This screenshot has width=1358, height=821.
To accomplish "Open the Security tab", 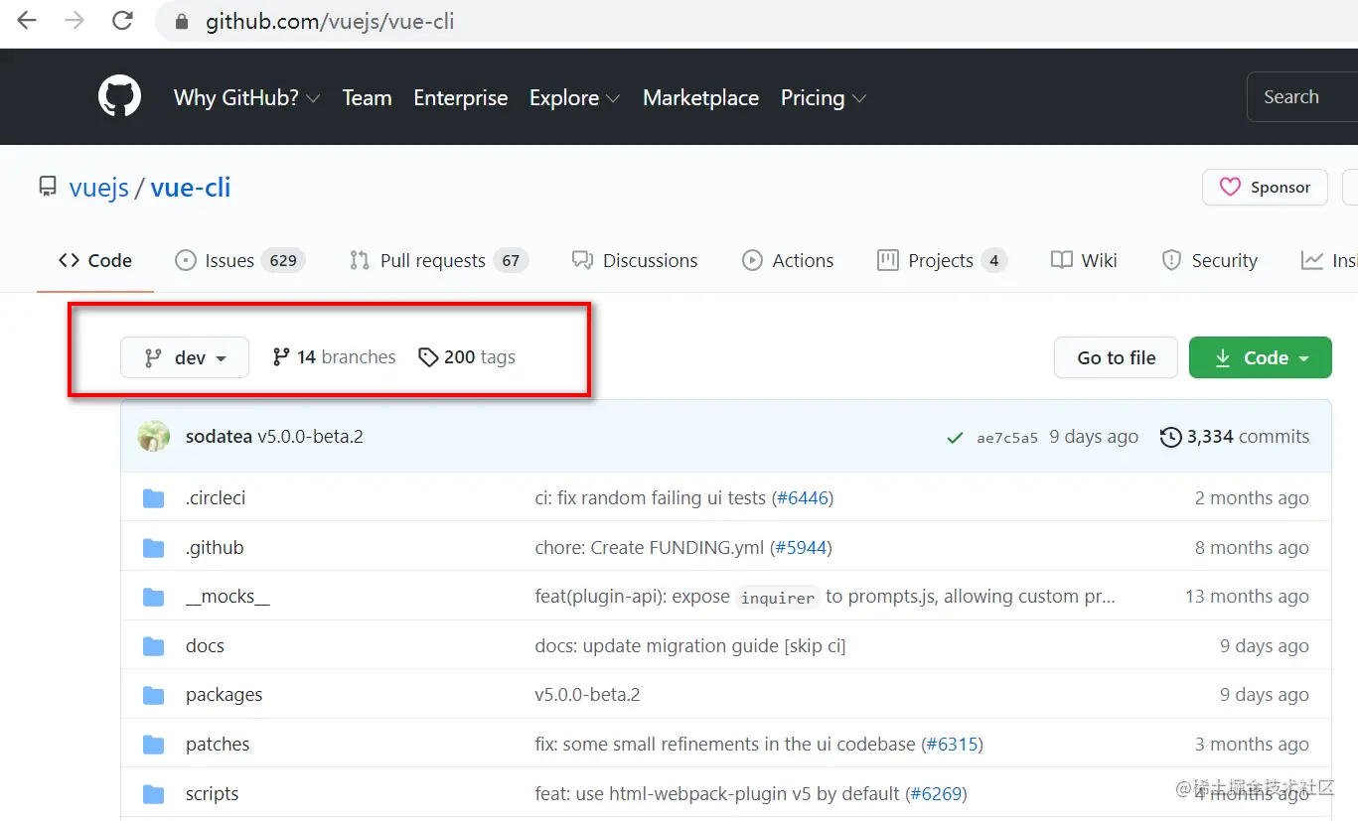I will pyautogui.click(x=1209, y=260).
